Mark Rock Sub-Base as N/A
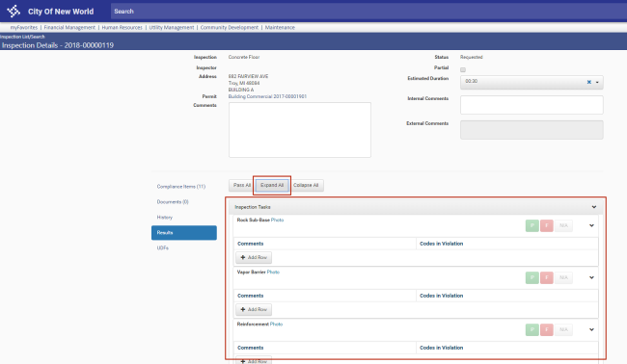Screen dimensions: 627x364 [x=563, y=225]
